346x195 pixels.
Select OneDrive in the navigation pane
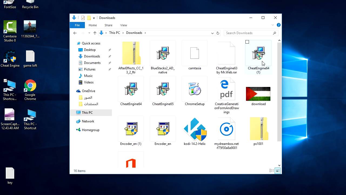88,91
